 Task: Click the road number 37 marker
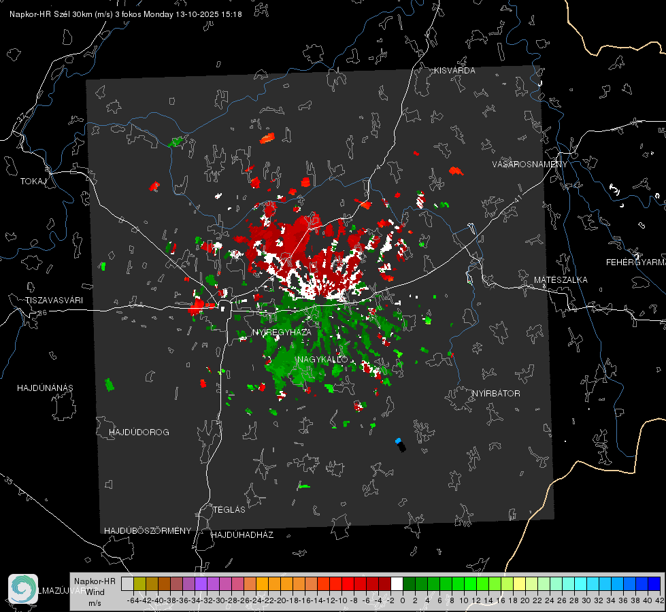tap(22, 116)
